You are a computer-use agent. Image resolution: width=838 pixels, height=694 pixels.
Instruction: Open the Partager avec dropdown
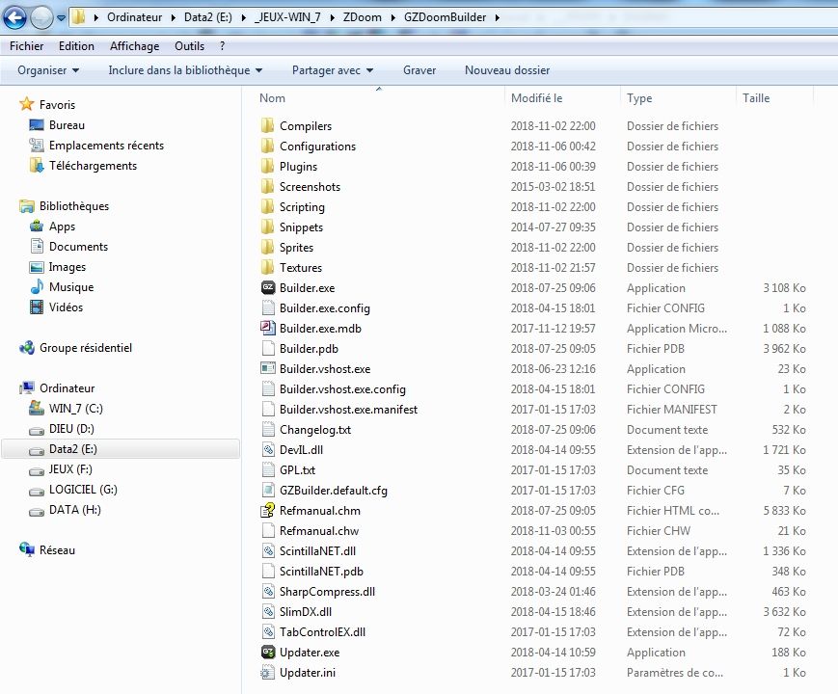333,70
